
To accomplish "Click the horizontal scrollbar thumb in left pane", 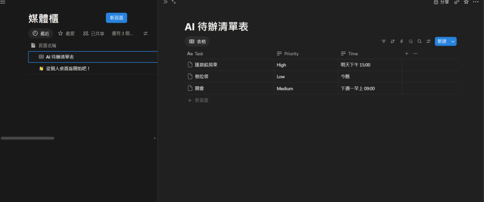I will pyautogui.click(x=27, y=138).
